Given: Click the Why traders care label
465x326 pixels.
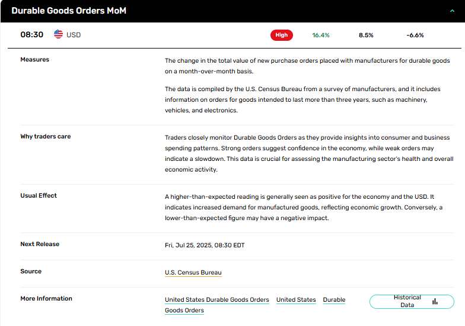Looking at the screenshot, I should pos(46,137).
